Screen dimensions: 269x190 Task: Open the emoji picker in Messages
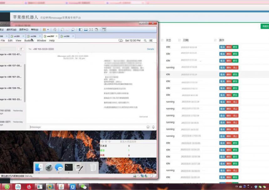[x=148, y=127]
